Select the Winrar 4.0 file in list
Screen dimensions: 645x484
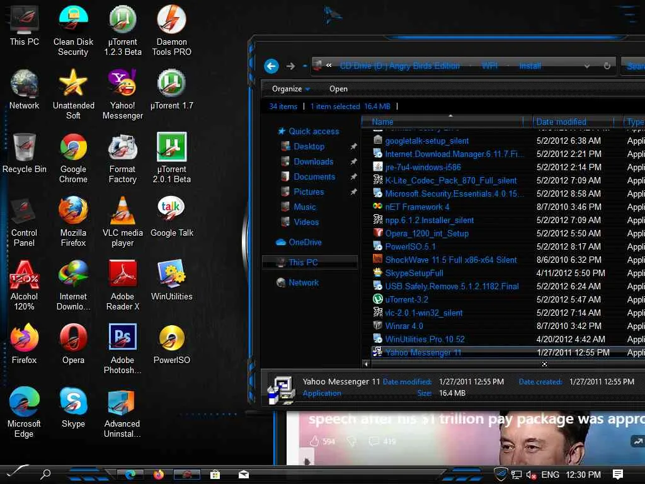(404, 326)
